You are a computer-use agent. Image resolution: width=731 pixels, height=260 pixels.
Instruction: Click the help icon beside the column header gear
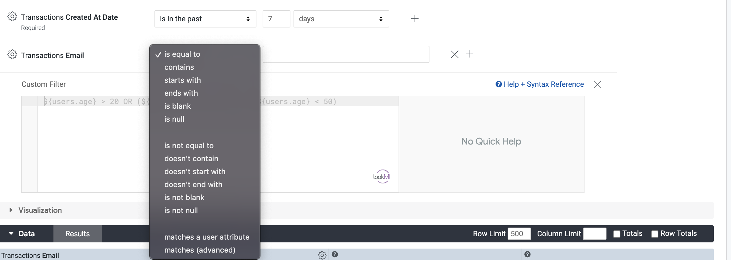[x=335, y=254]
